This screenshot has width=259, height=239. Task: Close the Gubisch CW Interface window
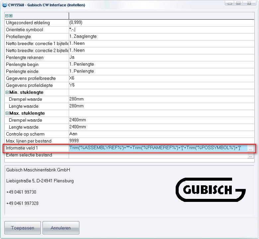pyautogui.click(x=249, y=3)
